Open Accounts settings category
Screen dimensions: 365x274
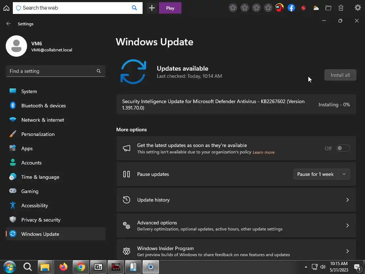(x=55, y=163)
